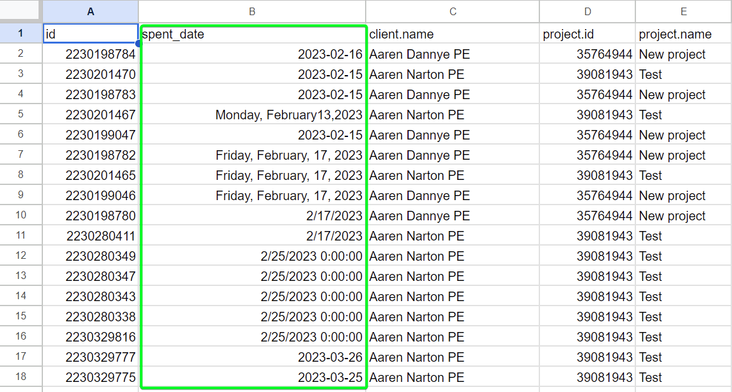Select column D header

coord(587,11)
